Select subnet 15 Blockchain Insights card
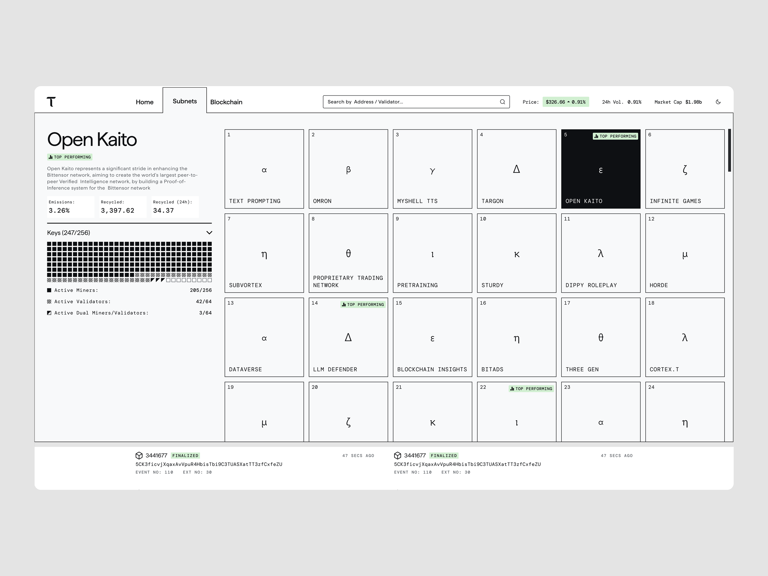 432,337
